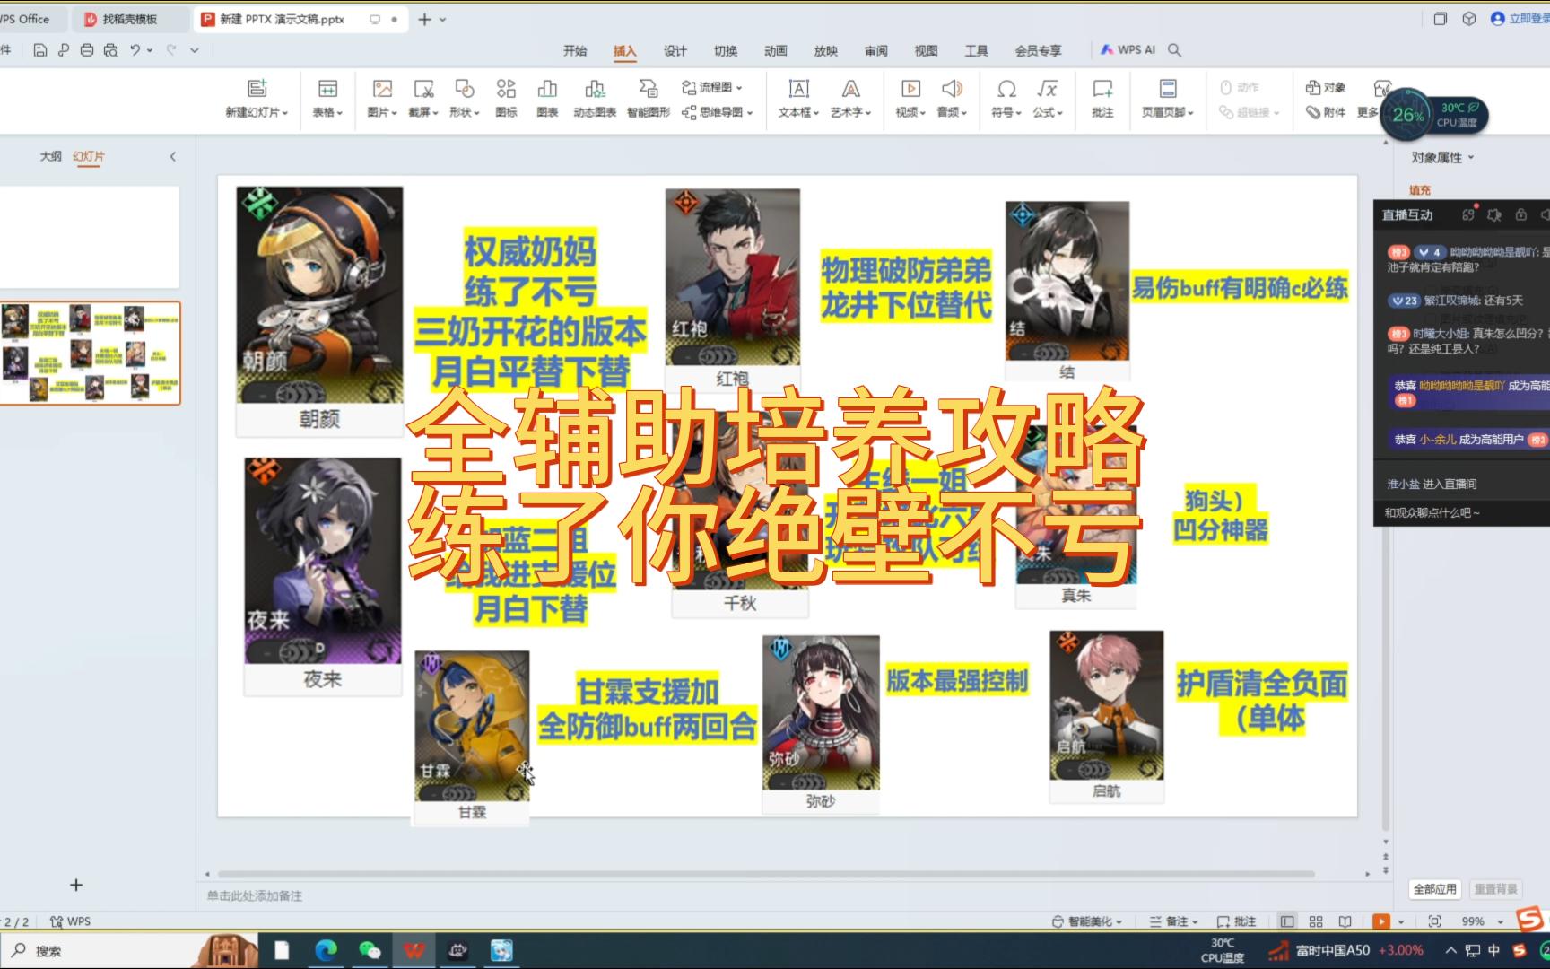Click the 图标 icons library button
This screenshot has width=1550, height=969.
(506, 89)
